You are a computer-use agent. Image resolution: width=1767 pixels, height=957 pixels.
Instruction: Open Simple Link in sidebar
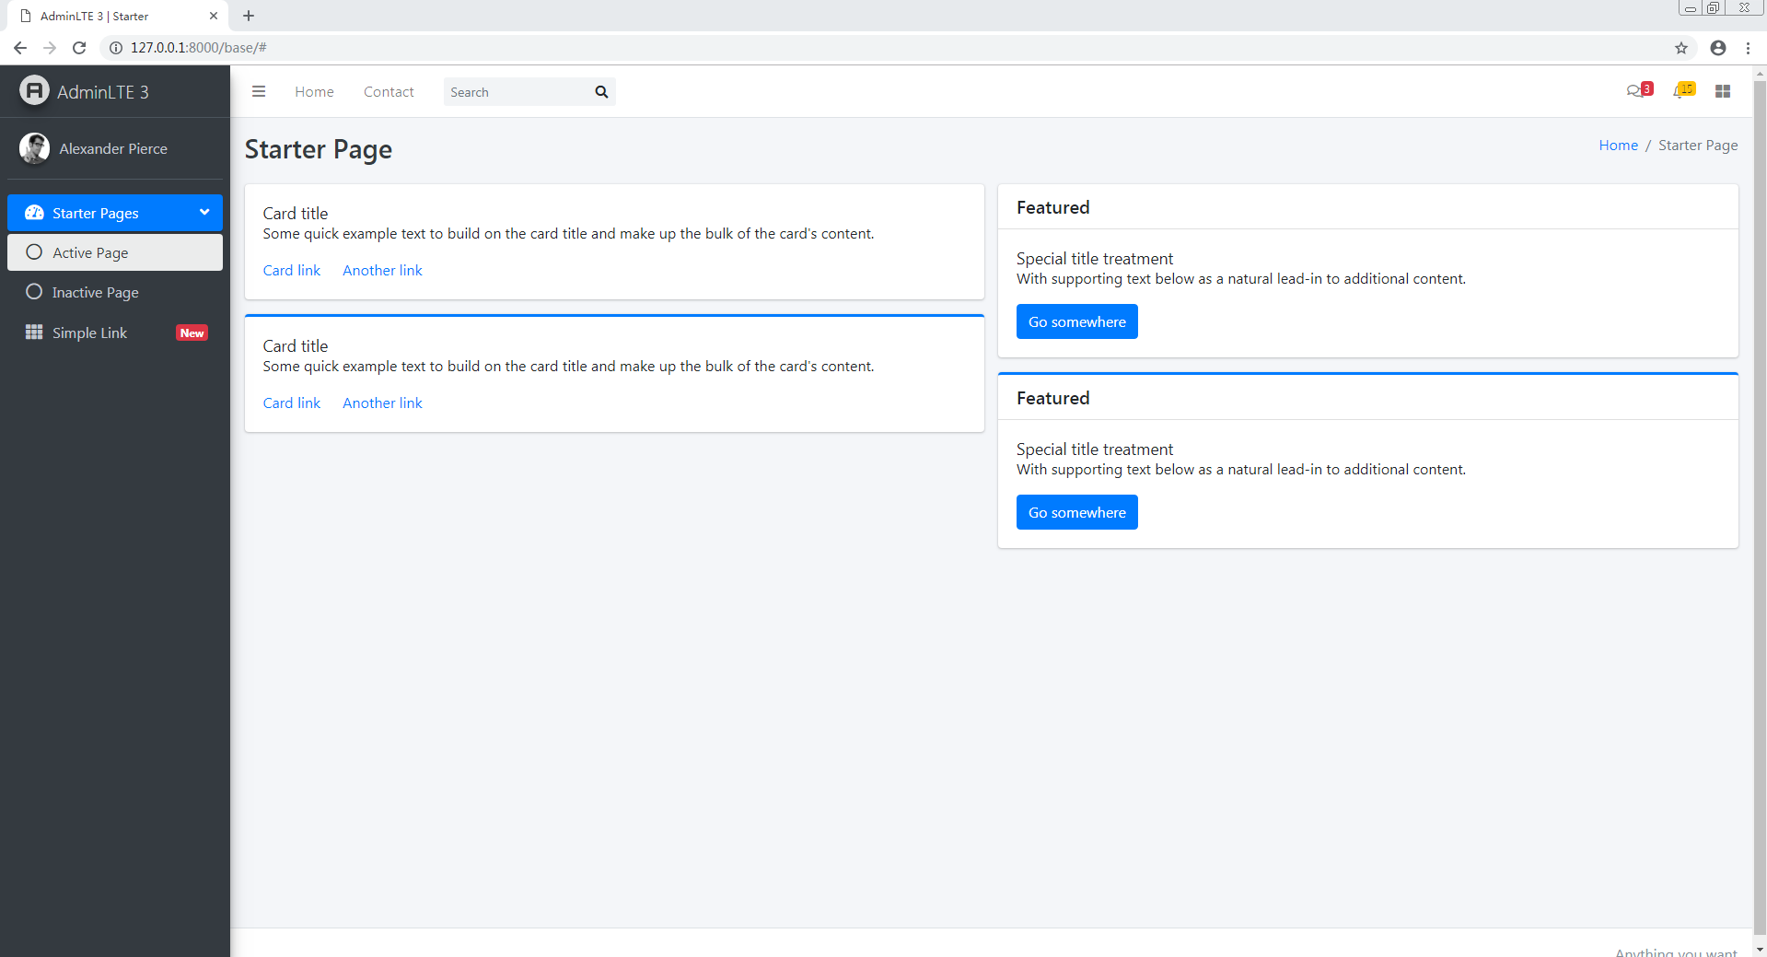tap(89, 333)
